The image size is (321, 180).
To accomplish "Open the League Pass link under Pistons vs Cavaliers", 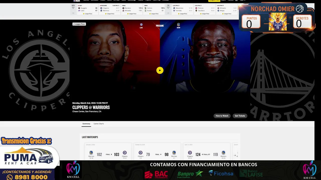I will point(205,14).
